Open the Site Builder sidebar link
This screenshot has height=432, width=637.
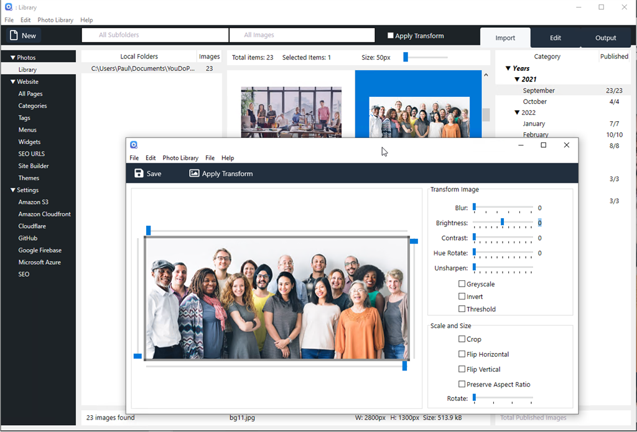pos(34,166)
